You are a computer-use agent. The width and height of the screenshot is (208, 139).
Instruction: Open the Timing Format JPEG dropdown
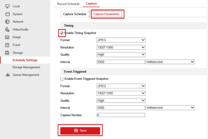[x=121, y=40]
